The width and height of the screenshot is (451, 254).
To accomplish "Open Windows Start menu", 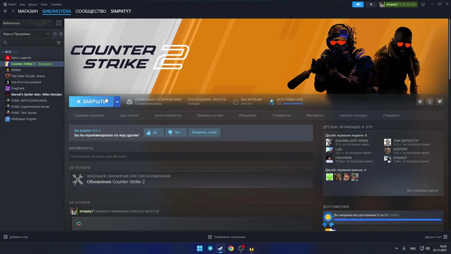I will [x=200, y=248].
